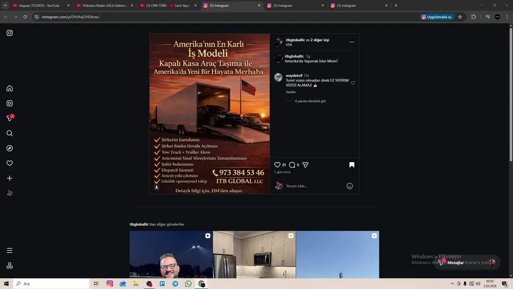Switch to Yıldızlara Neden ASLA tab
This screenshot has width=513, height=289.
pos(105,6)
